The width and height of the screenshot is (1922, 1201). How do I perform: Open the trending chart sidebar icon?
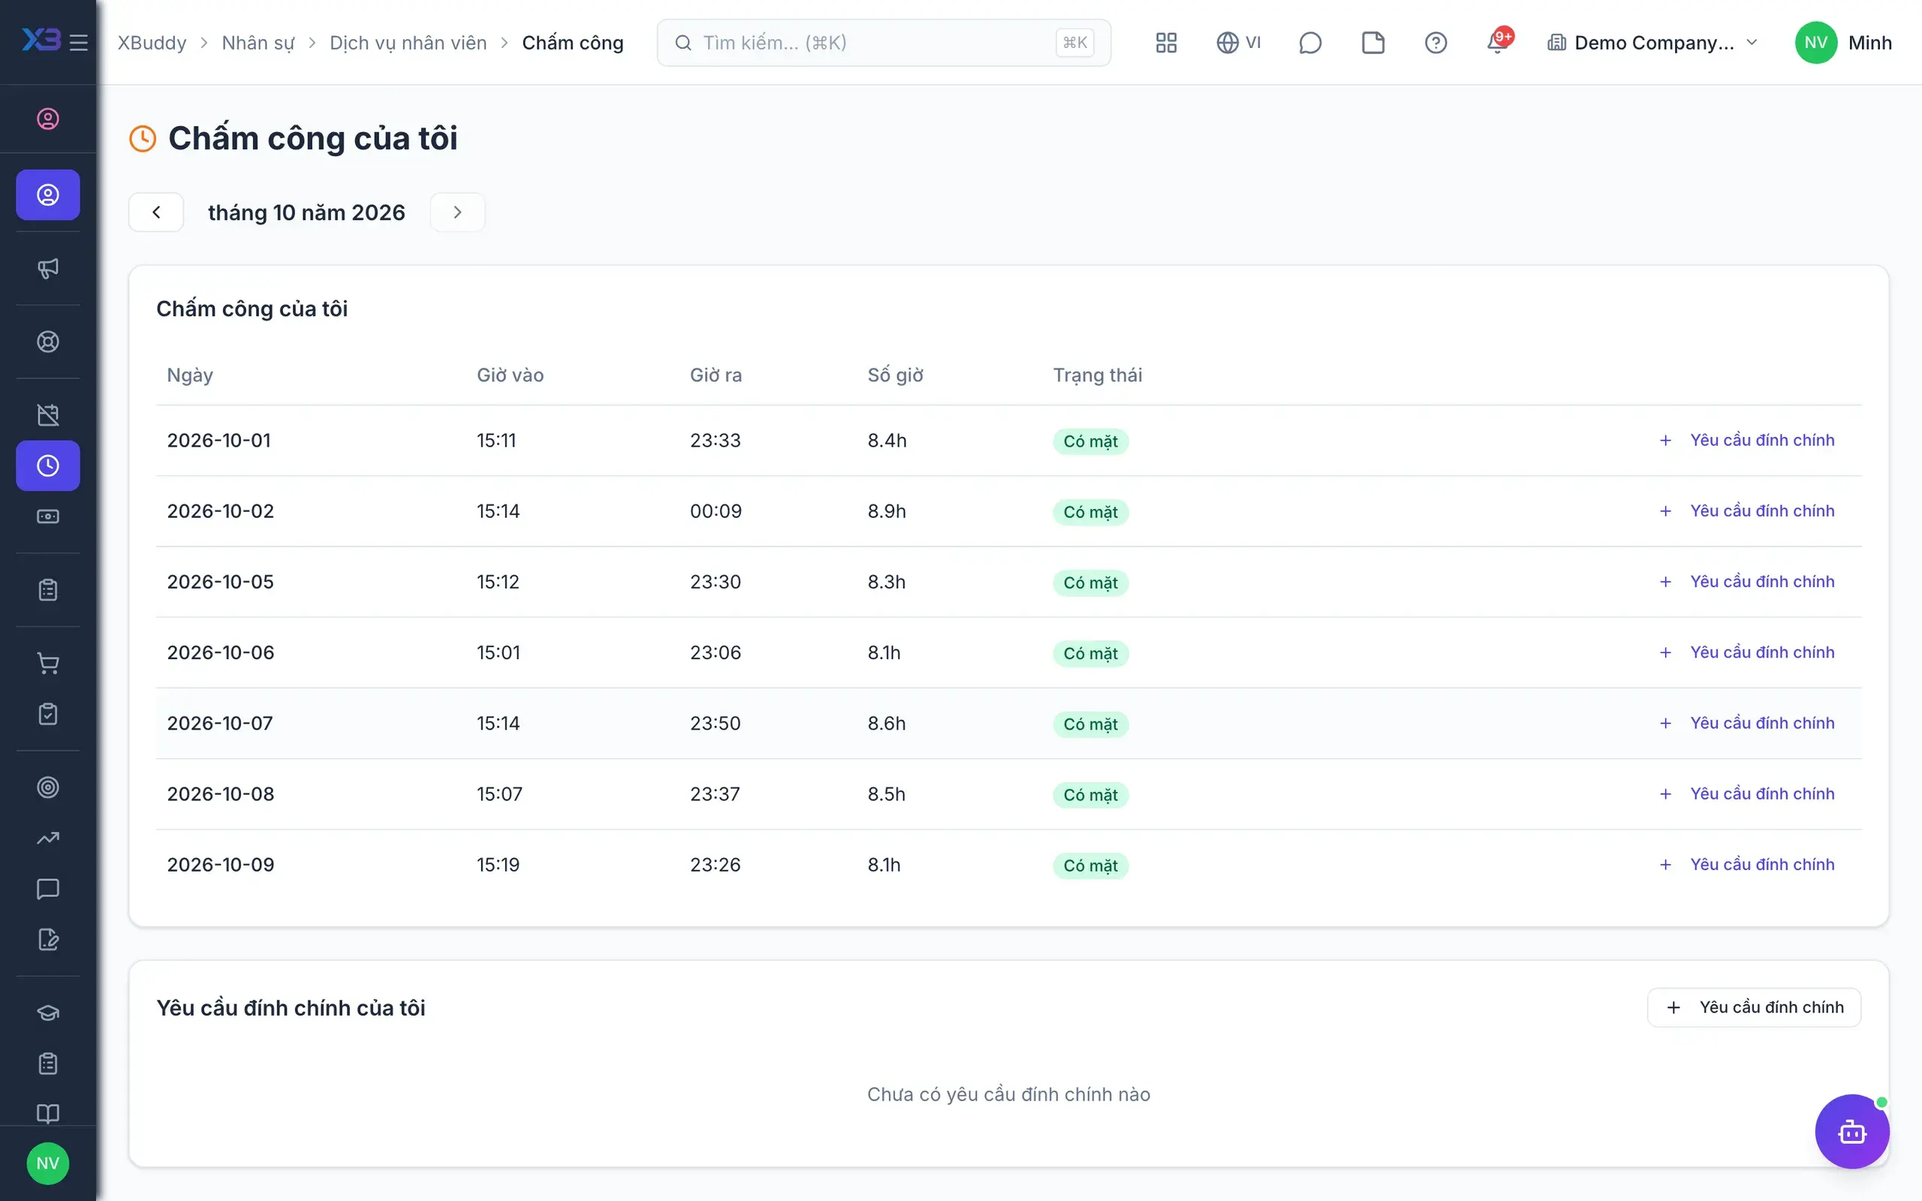coord(47,838)
